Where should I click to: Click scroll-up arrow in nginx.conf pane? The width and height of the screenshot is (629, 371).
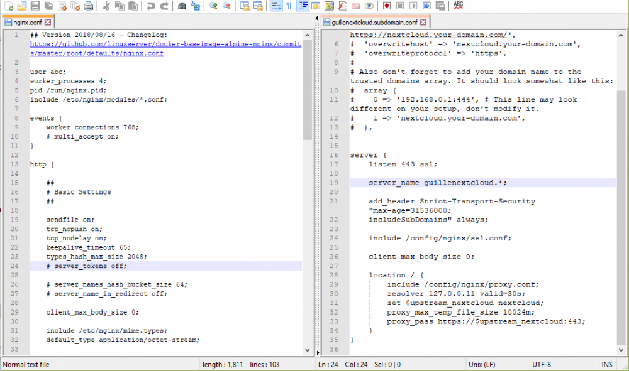click(x=308, y=35)
